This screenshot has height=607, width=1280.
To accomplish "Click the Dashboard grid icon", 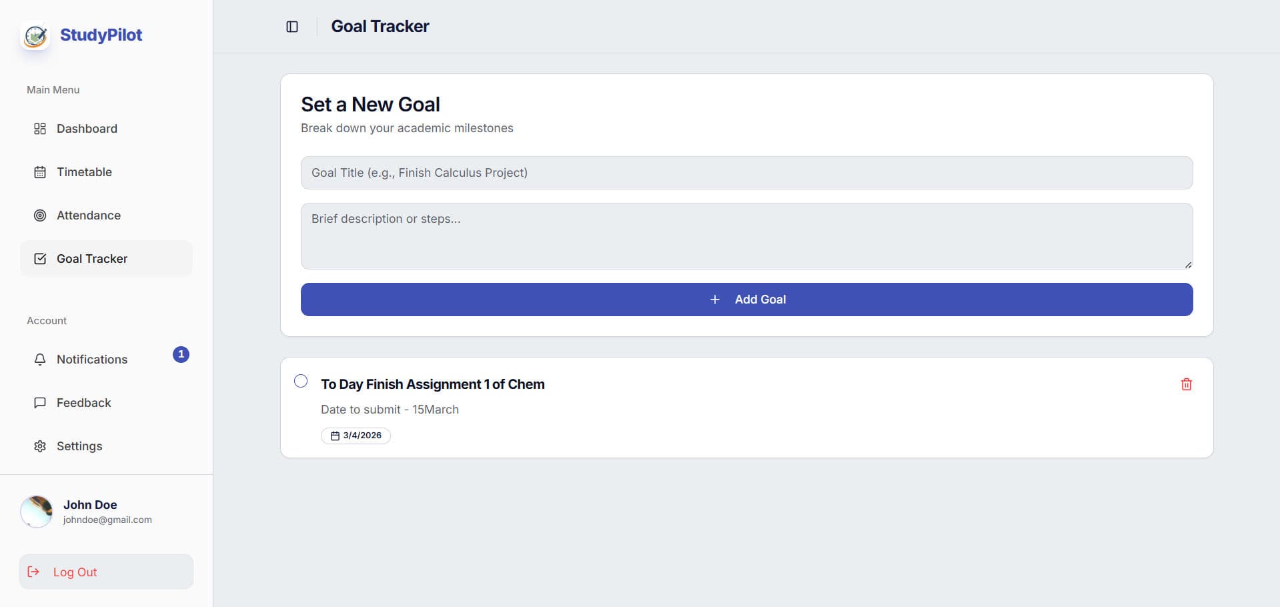I will [x=40, y=129].
